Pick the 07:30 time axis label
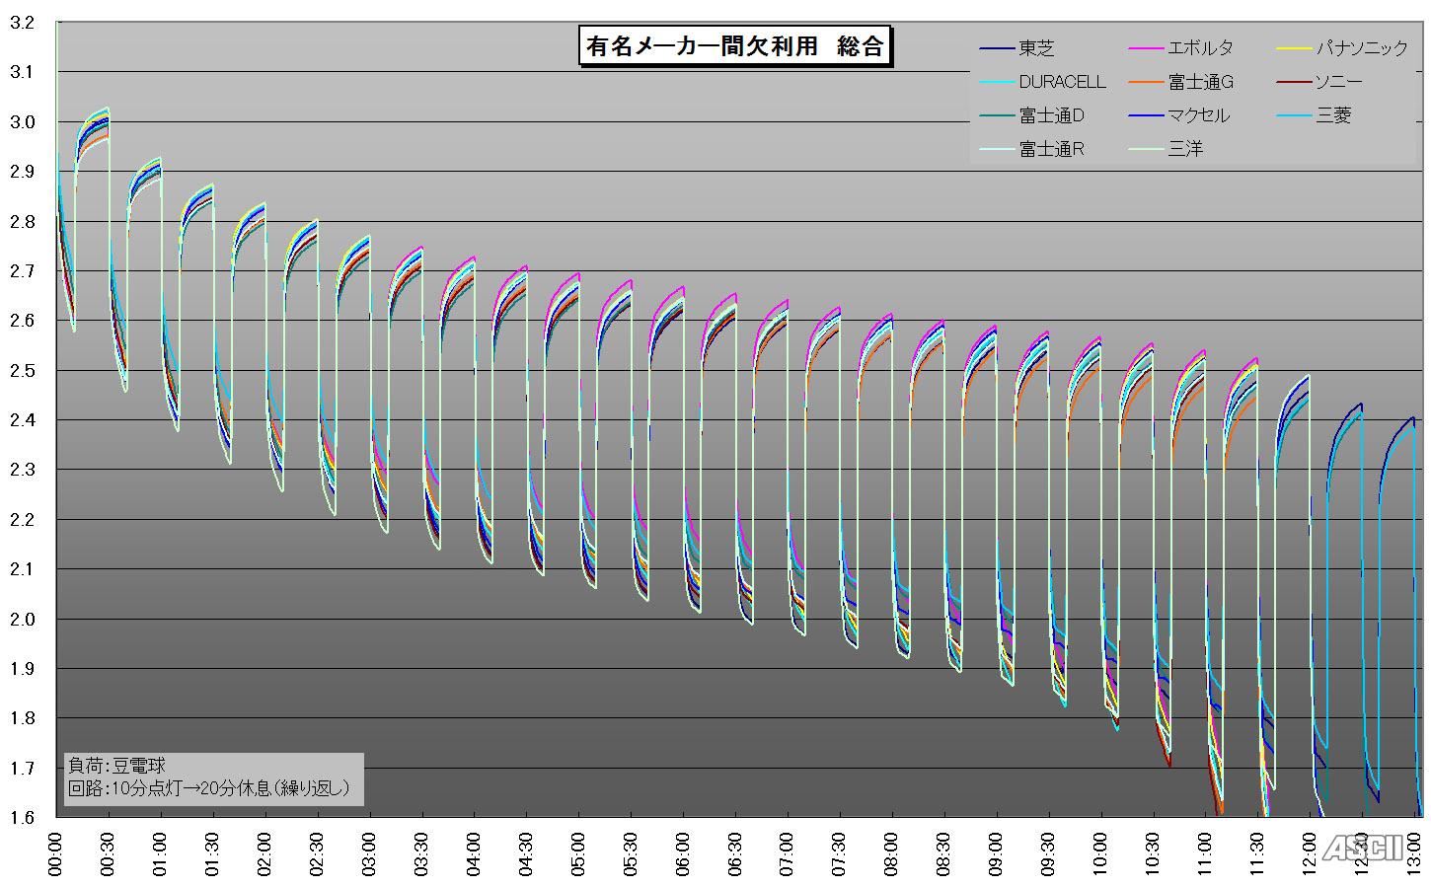Viewport: 1431px width, 888px height. 841,853
